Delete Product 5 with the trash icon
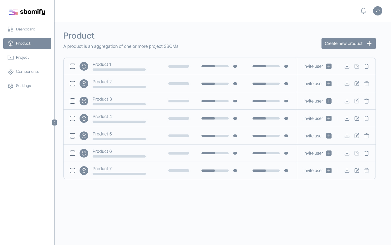The height and width of the screenshot is (245, 391). click(x=367, y=136)
